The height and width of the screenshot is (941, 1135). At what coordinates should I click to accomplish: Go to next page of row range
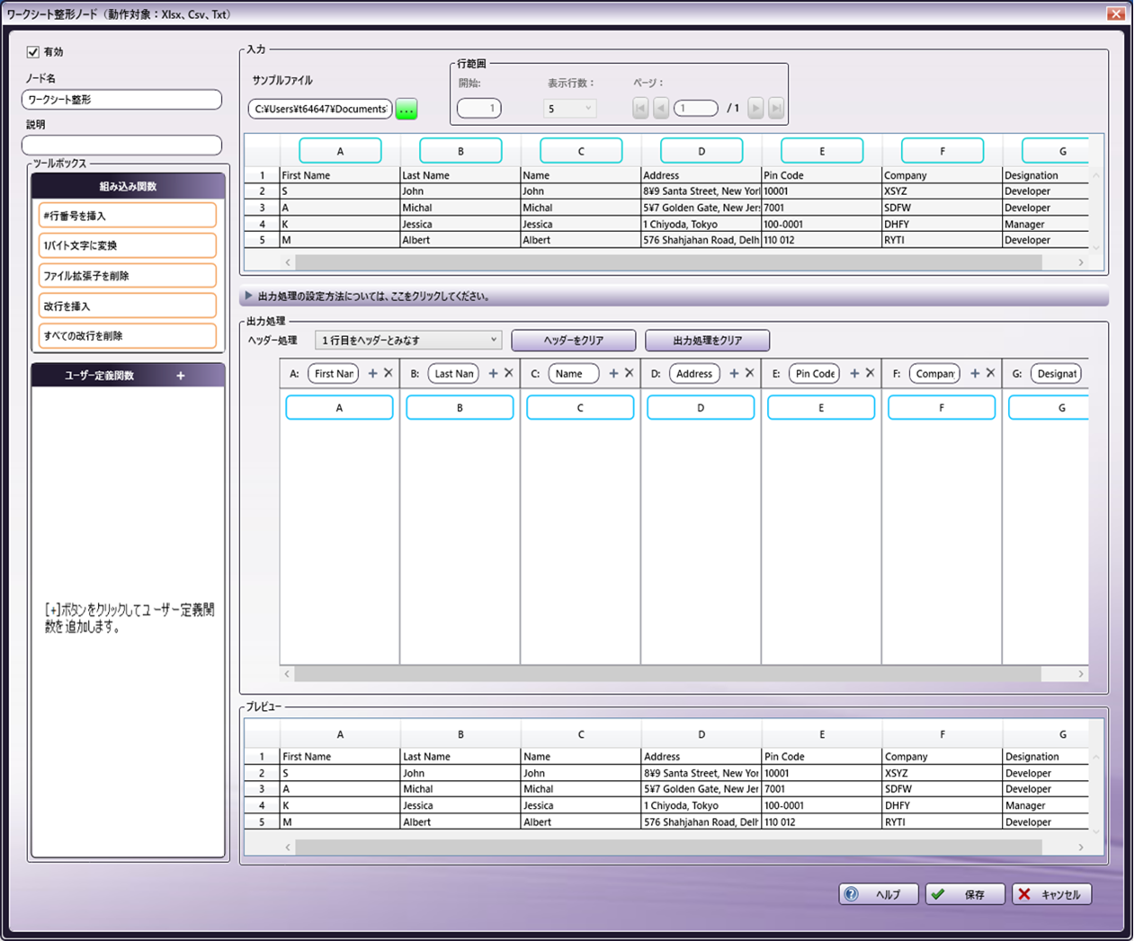(755, 109)
